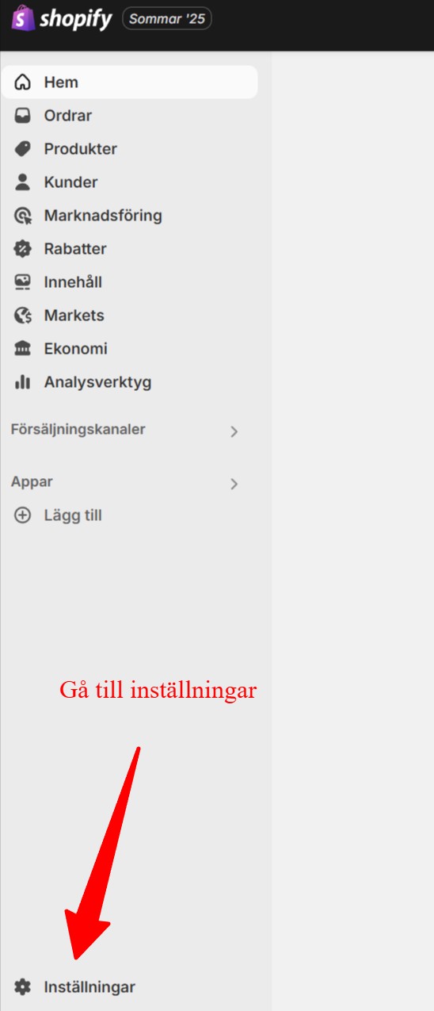Image resolution: width=434 pixels, height=1011 pixels.
Task: Expand the Försäljningskanaler chevron
Action: click(234, 432)
